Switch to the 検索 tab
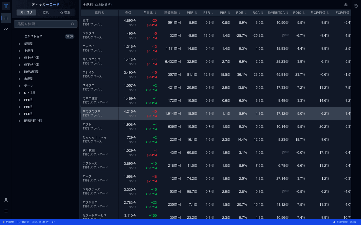Viewport: 361px width, 225px height. 65,12
